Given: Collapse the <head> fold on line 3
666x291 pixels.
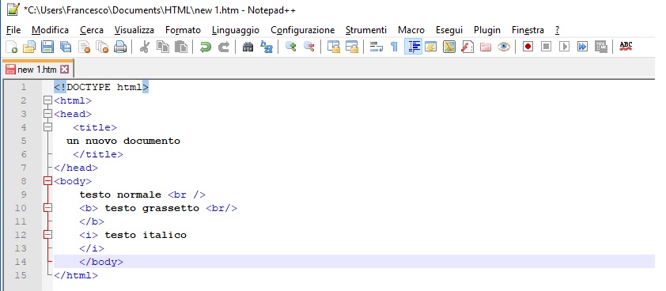Looking at the screenshot, I should [x=47, y=115].
